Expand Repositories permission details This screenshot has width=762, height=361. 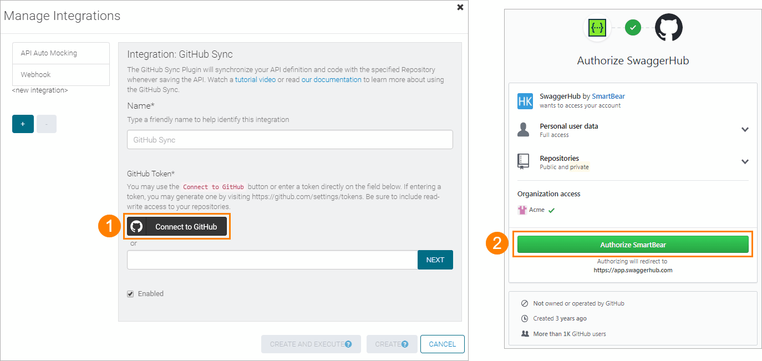coord(745,162)
